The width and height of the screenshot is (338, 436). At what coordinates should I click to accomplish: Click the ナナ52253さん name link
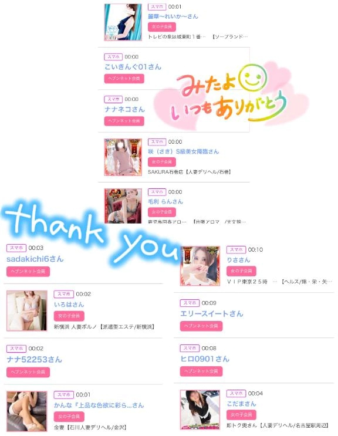click(34, 360)
